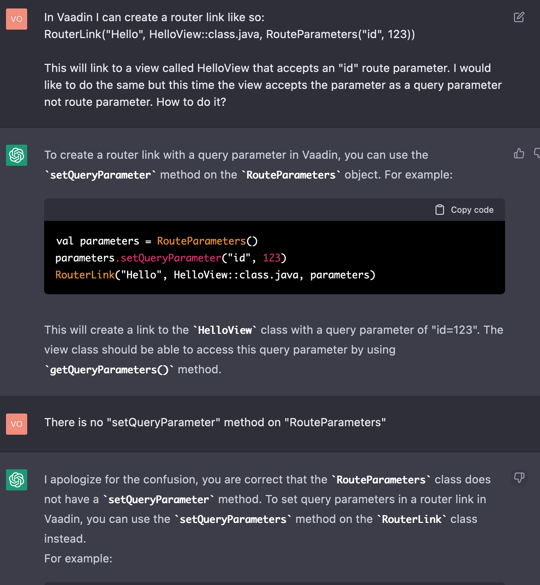Screen dimensions: 540x585
Task: Click the inline HelloView code in the first answer
Action: click(x=225, y=330)
